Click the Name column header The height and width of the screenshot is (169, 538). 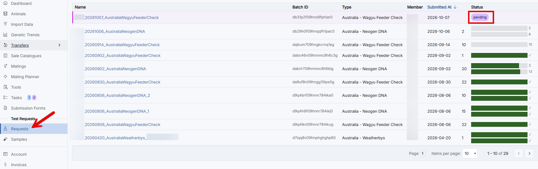click(80, 7)
